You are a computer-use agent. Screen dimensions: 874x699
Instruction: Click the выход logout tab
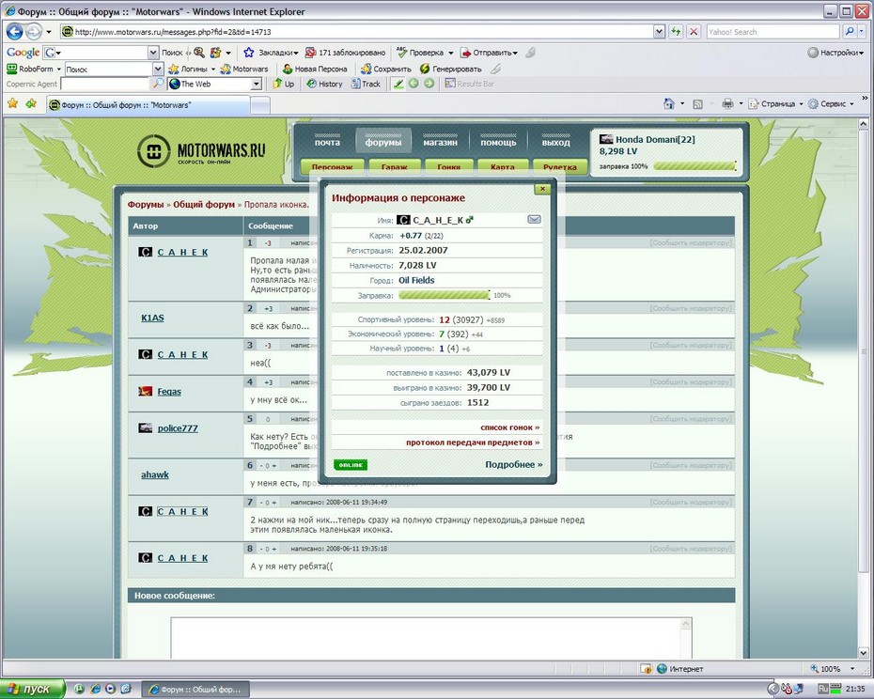(555, 142)
